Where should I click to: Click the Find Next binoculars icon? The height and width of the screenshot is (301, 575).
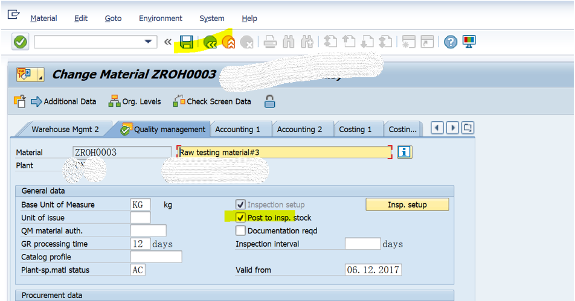(307, 42)
